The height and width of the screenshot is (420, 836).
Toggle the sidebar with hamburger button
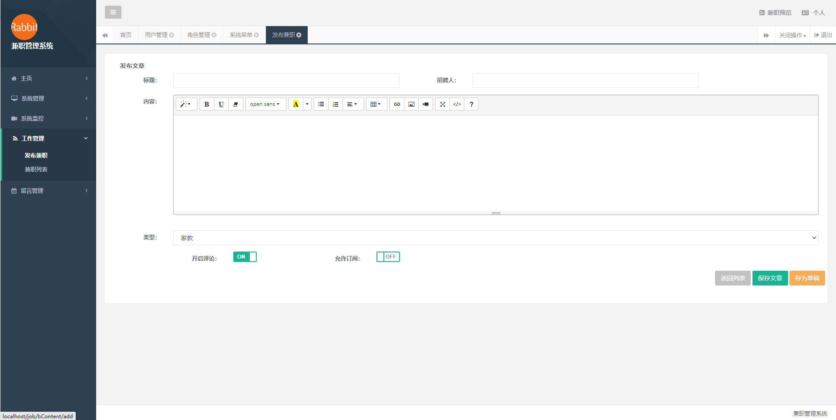(x=113, y=12)
